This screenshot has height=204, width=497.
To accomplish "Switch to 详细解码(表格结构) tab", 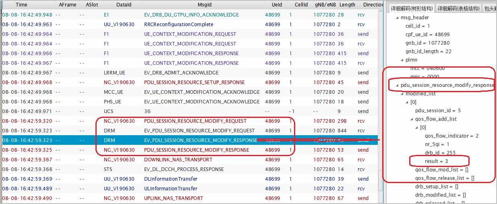I will tap(459, 8).
